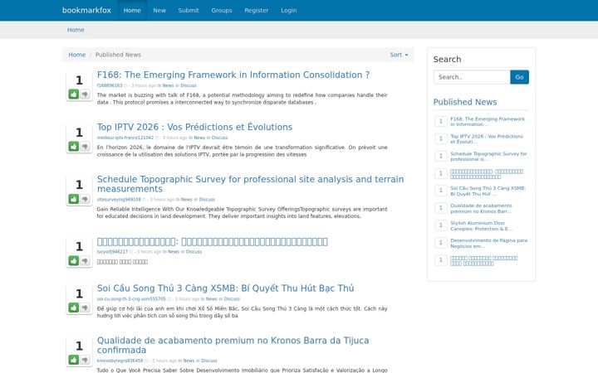Image resolution: width=598 pixels, height=373 pixels.
Task: Open the F168 Emerging Framework article title
Action: (x=233, y=75)
